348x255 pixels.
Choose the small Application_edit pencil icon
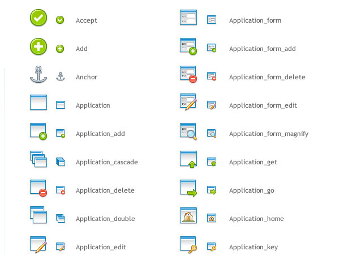pos(61,246)
